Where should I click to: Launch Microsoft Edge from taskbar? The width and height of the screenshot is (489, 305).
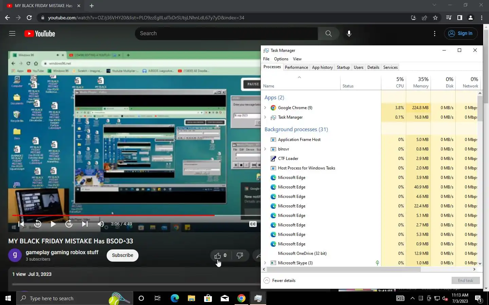pos(175,298)
